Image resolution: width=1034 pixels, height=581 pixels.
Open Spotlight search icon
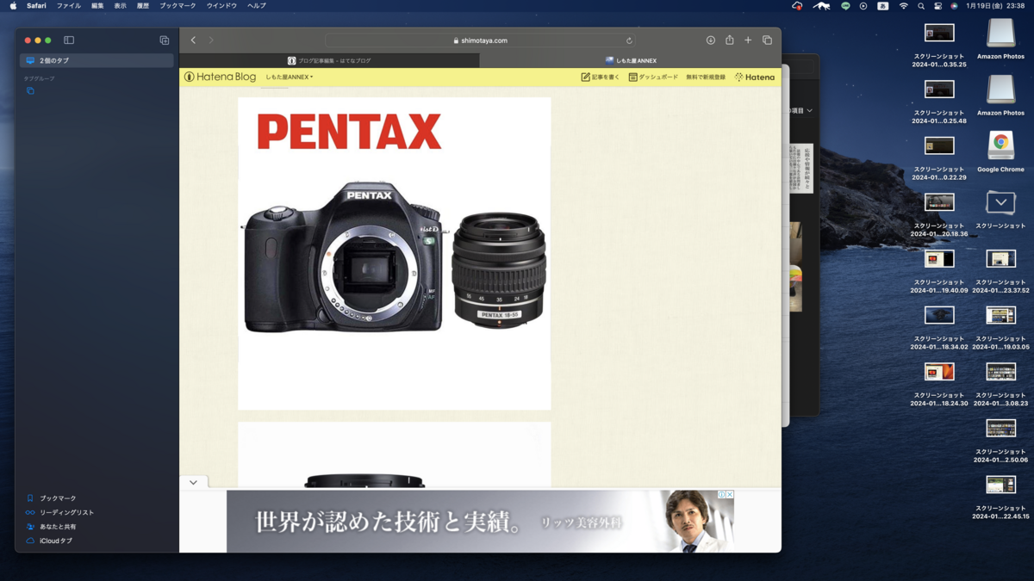point(921,6)
